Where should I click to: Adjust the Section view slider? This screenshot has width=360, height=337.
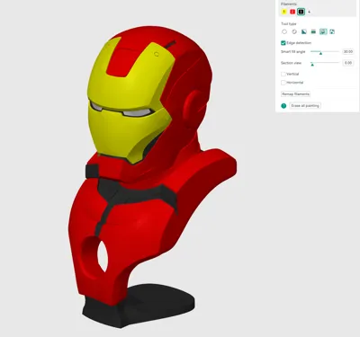[312, 64]
